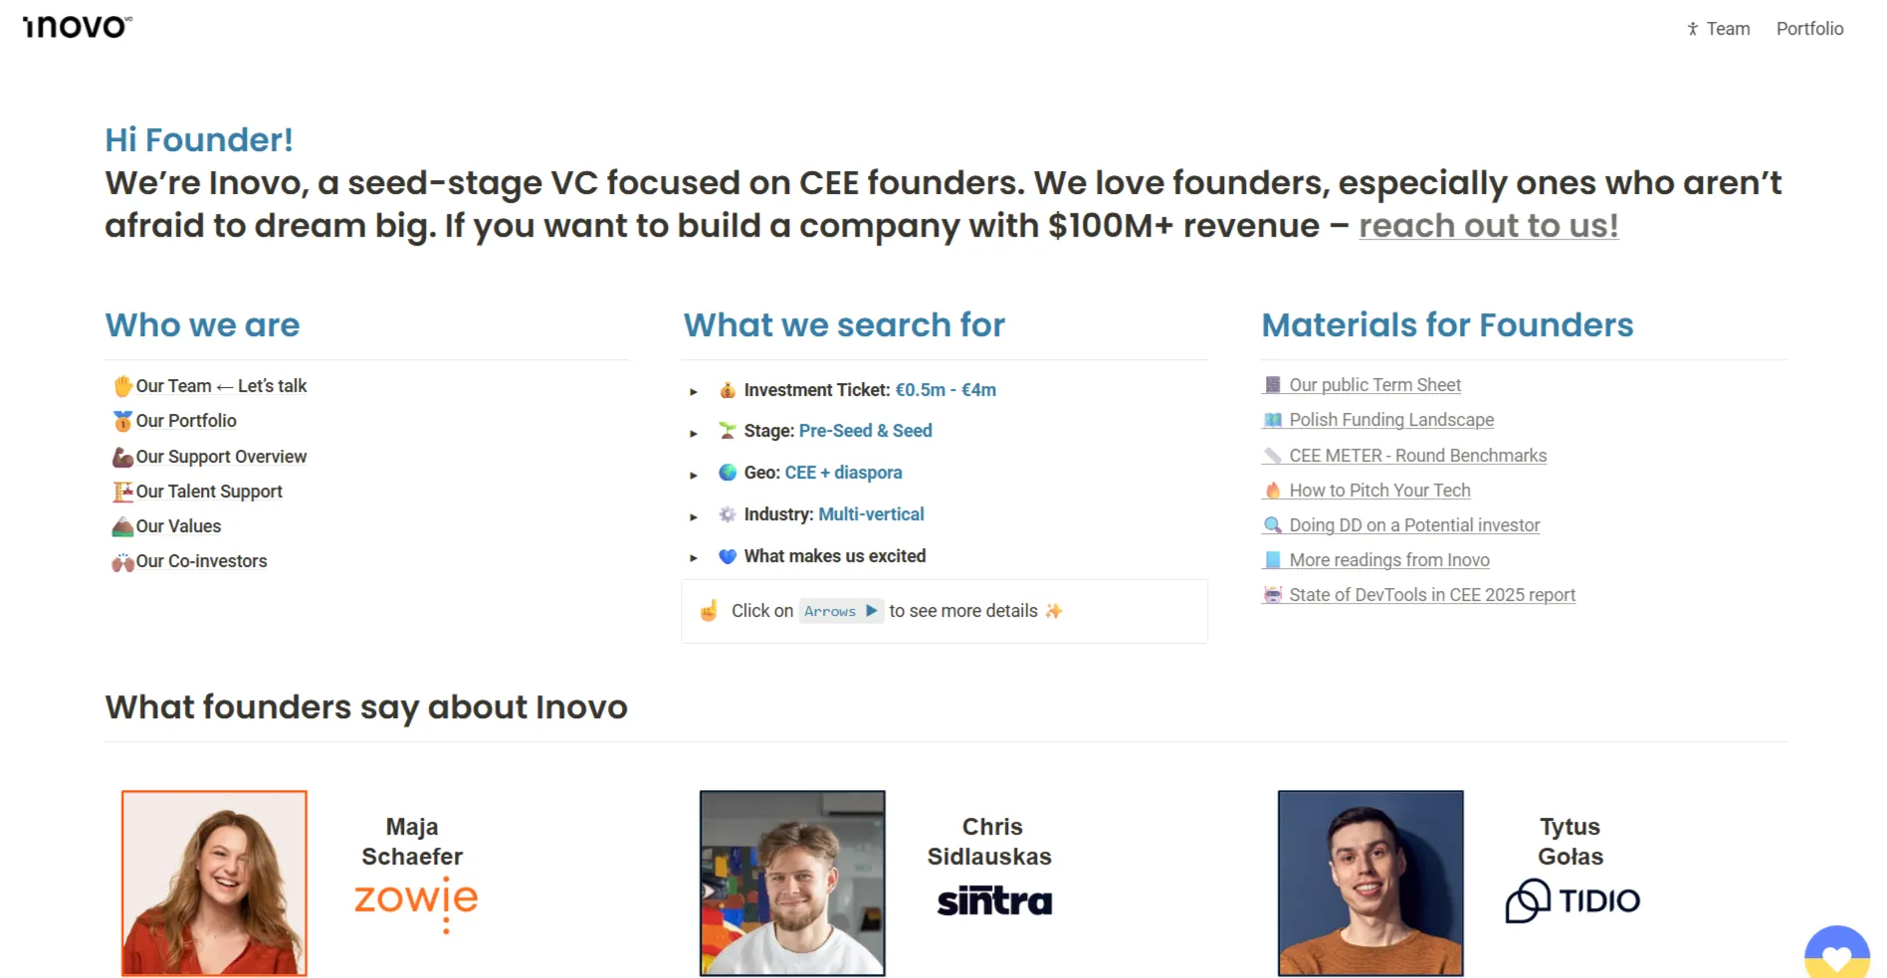1887x978 pixels.
Task: Expand the Investment Ticket toggle arrow
Action: [694, 392]
